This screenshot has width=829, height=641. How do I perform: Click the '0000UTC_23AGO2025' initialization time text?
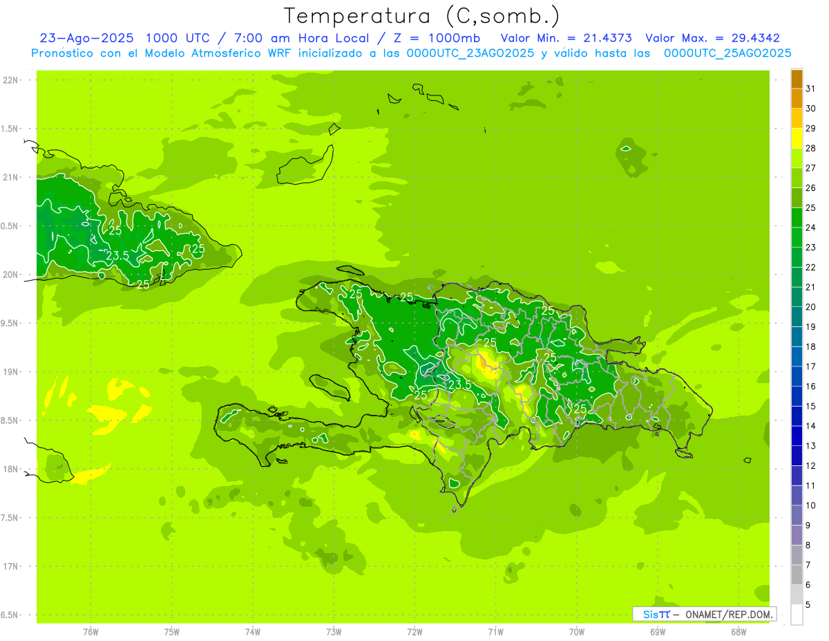[470, 53]
